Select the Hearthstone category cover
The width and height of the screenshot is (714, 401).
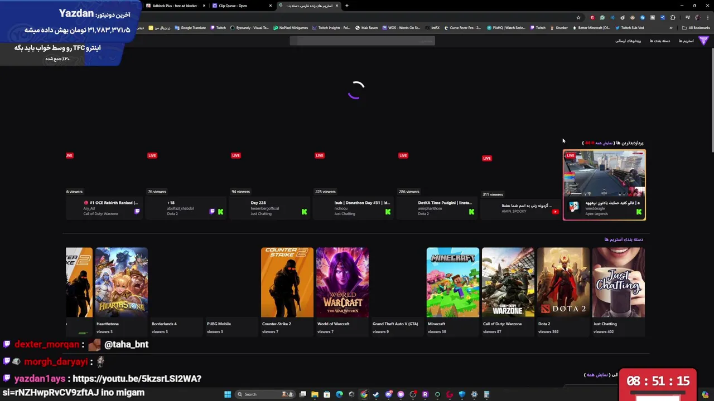click(x=121, y=282)
